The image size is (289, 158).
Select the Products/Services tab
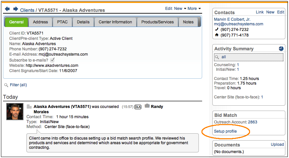pyautogui.click(x=157, y=22)
